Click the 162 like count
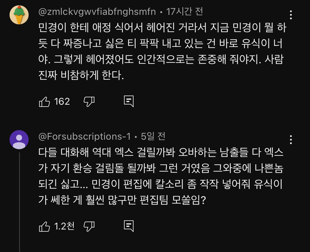This screenshot has height=252, width=310. 62,101
